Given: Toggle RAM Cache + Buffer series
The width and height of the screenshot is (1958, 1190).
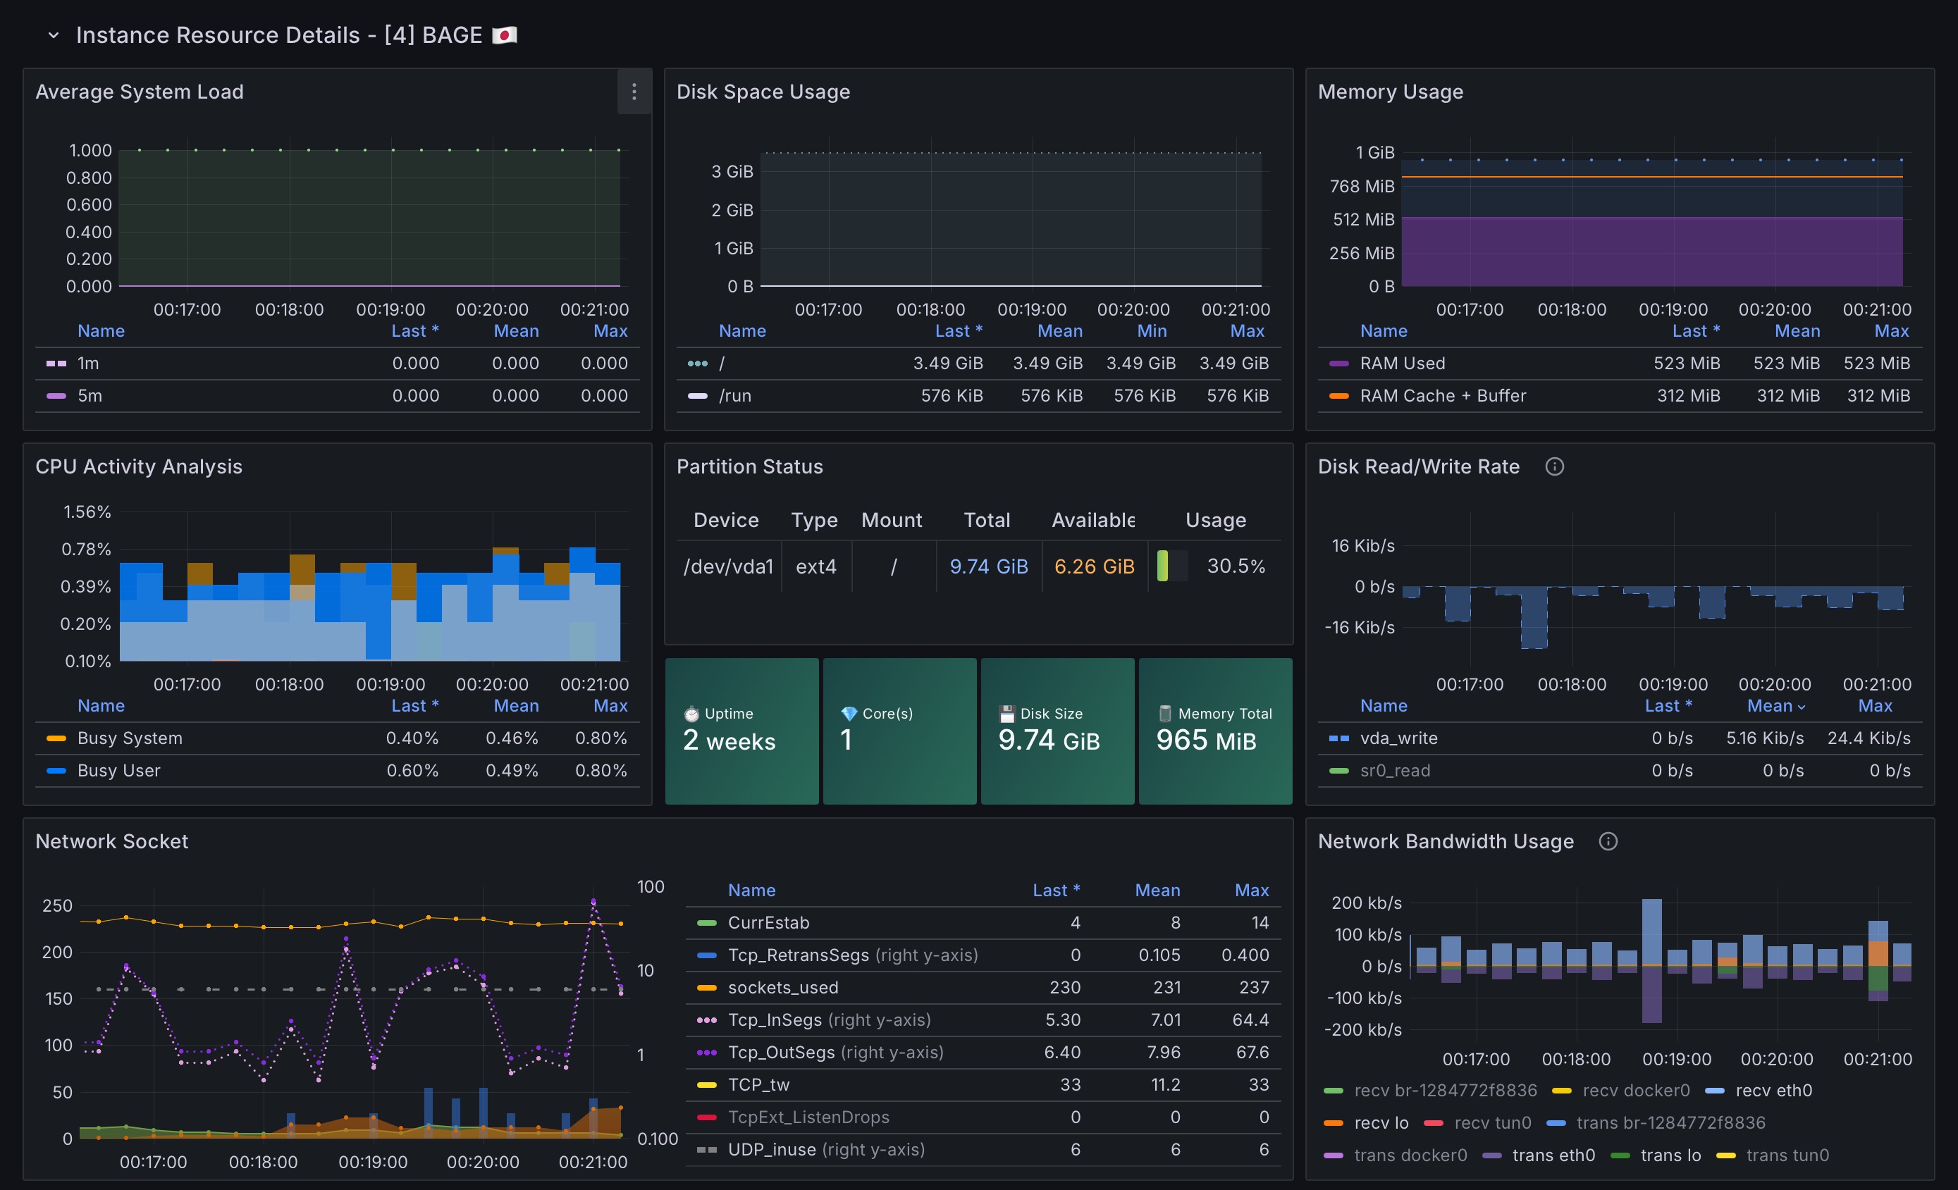Looking at the screenshot, I should (x=1442, y=395).
